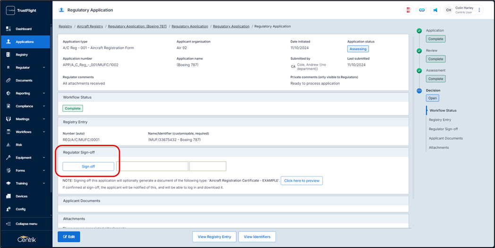The height and width of the screenshot is (248, 495).
Task: Click the Risk warning icon in sidebar
Action: pos(8,145)
